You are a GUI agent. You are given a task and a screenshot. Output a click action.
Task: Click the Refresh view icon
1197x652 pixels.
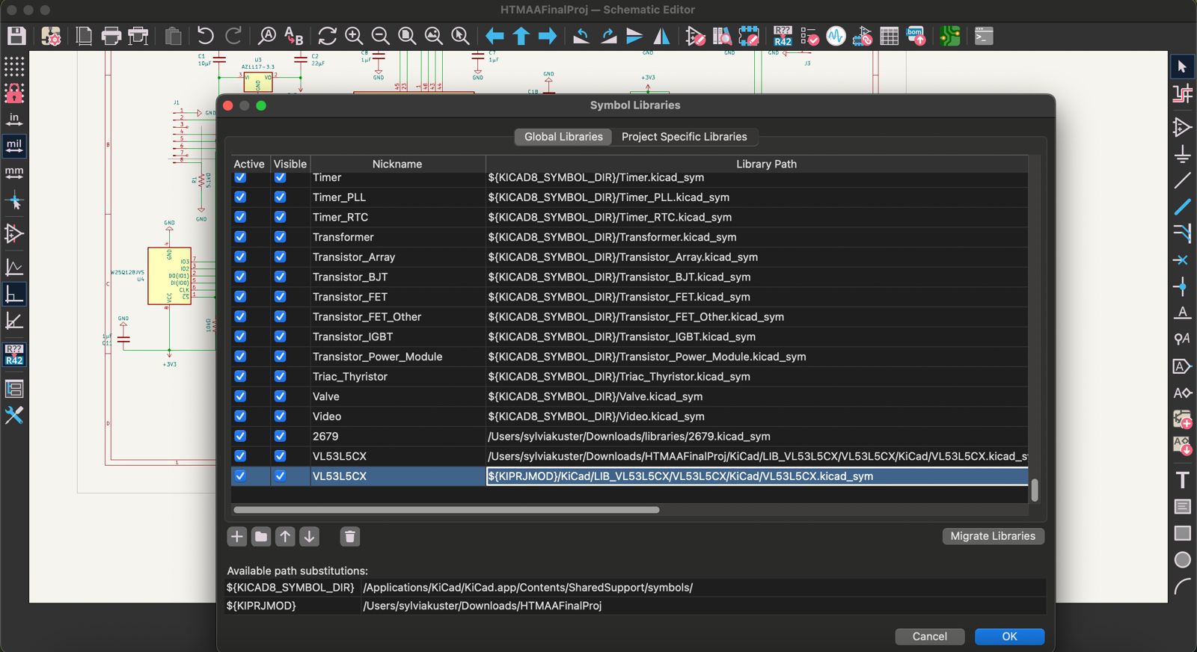(327, 36)
